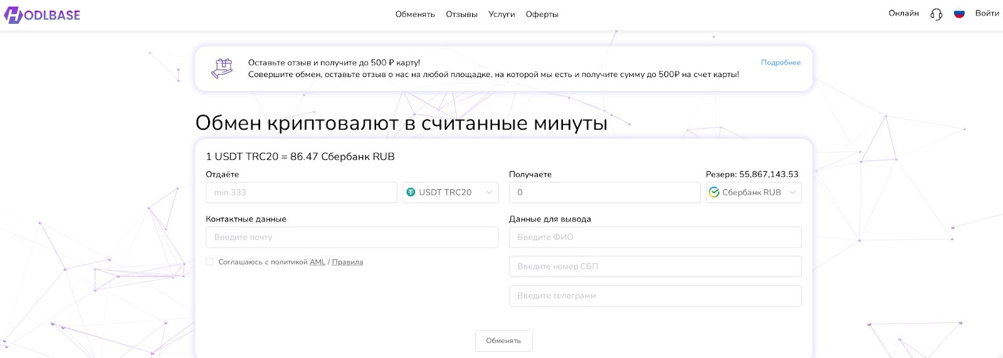This screenshot has width=1003, height=358.
Task: Click the Данные для вывода label
Action: [550, 219]
